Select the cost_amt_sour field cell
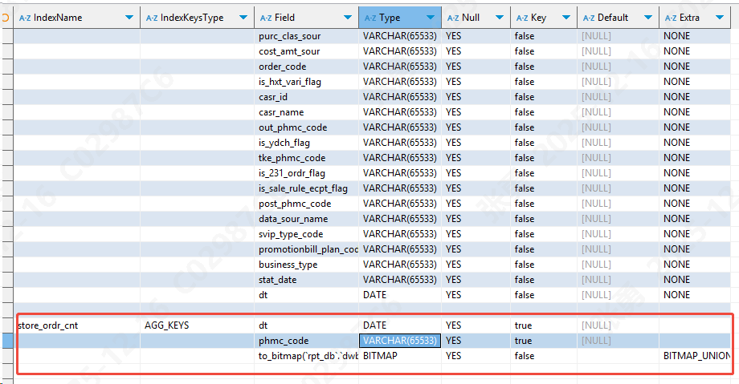The height and width of the screenshot is (384, 739). (x=307, y=51)
